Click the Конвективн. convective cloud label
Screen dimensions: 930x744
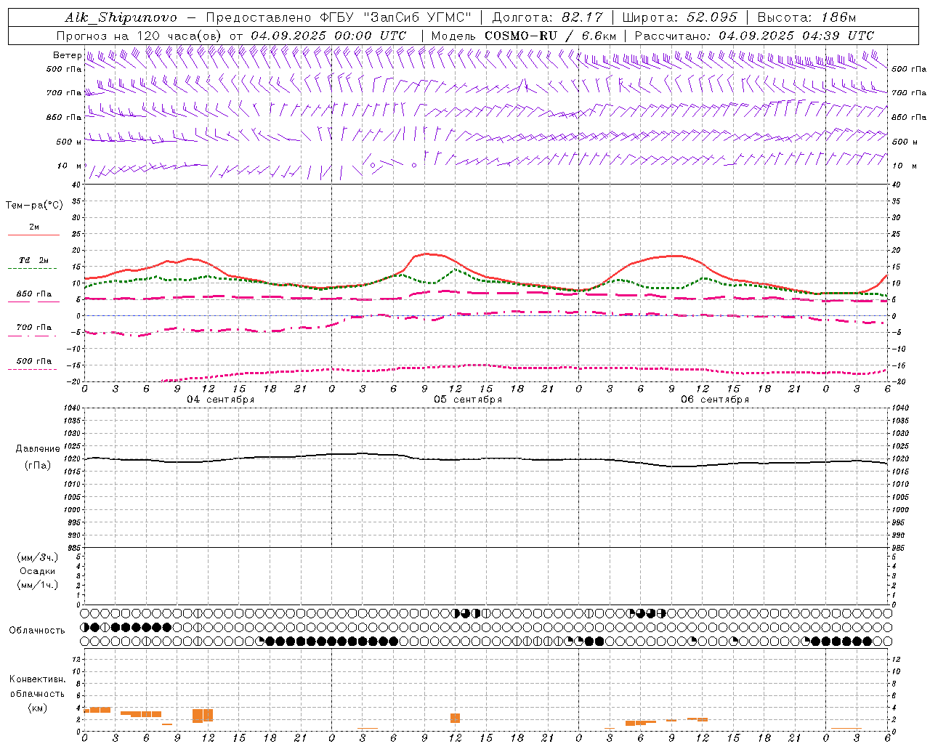tap(37, 679)
